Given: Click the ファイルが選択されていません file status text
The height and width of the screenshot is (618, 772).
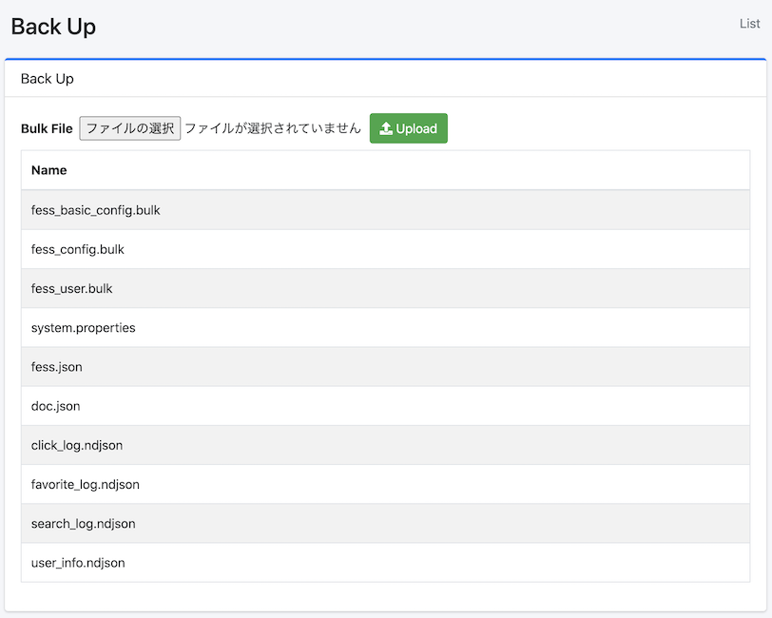Looking at the screenshot, I should 273,128.
